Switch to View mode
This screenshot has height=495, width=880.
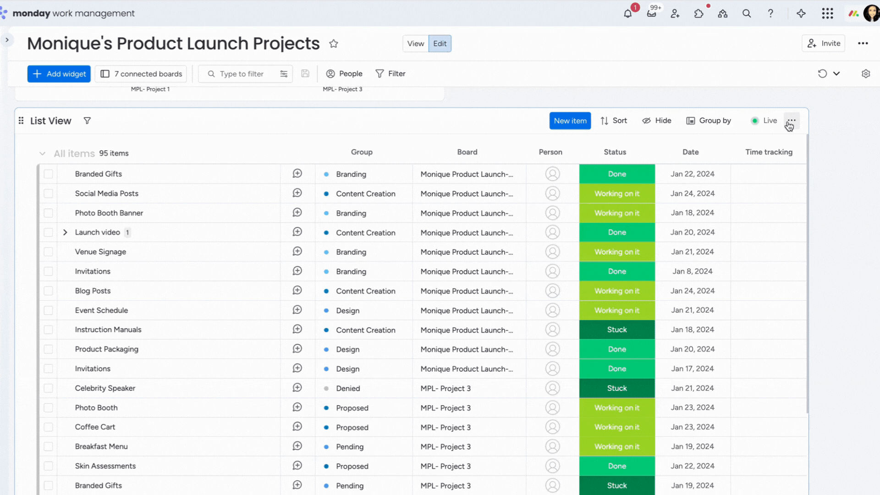[x=415, y=44]
